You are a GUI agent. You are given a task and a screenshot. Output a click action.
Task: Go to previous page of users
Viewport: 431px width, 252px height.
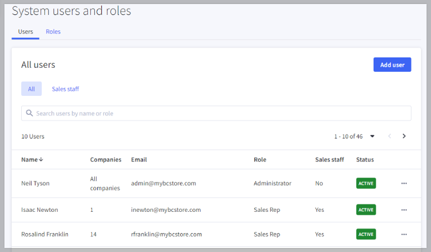point(390,136)
